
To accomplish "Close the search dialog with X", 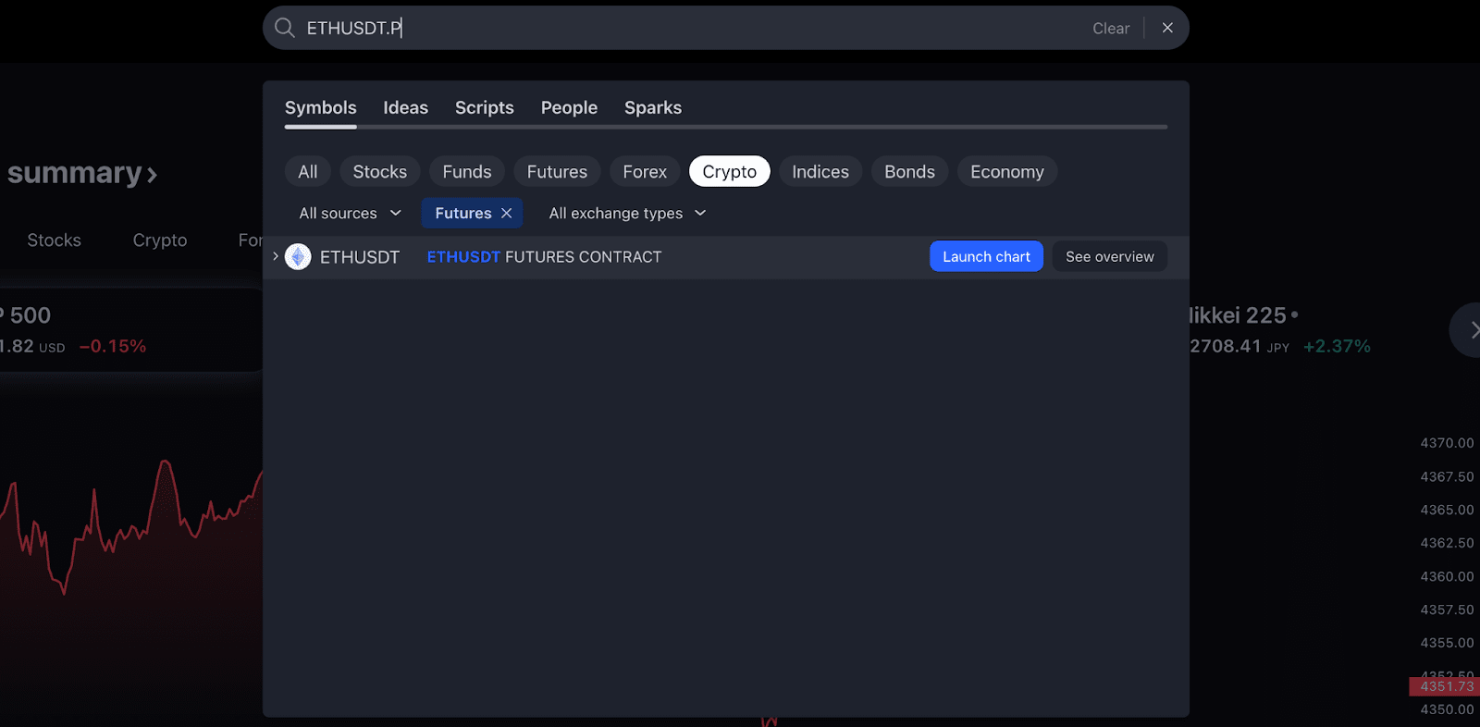I will click(x=1167, y=28).
